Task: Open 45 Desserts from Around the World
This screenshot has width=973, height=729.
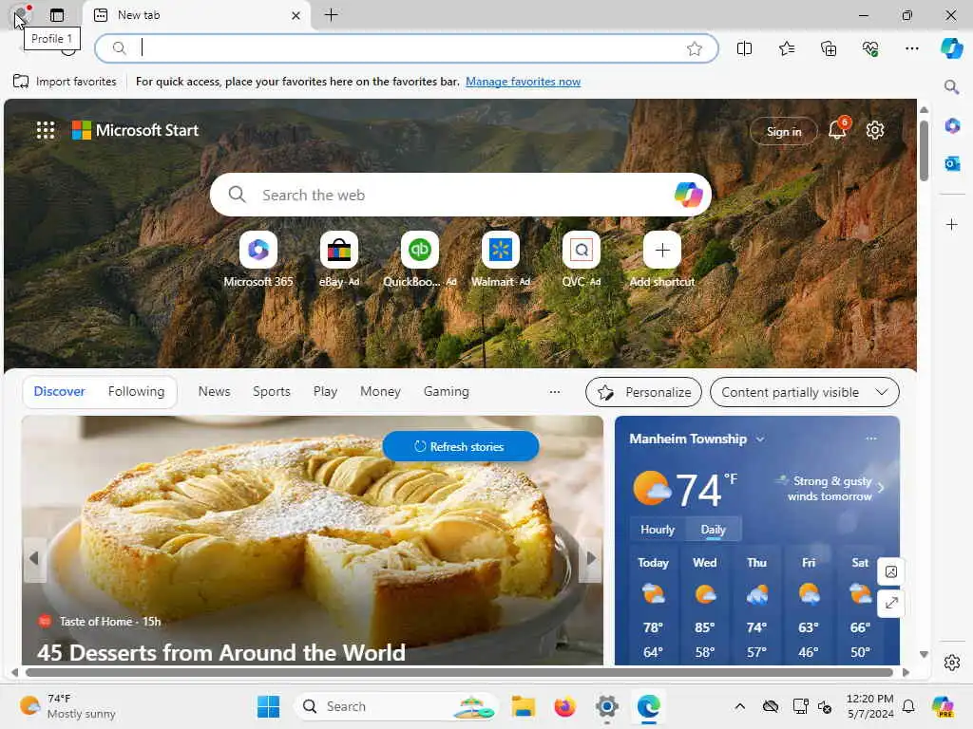Action: click(x=220, y=652)
